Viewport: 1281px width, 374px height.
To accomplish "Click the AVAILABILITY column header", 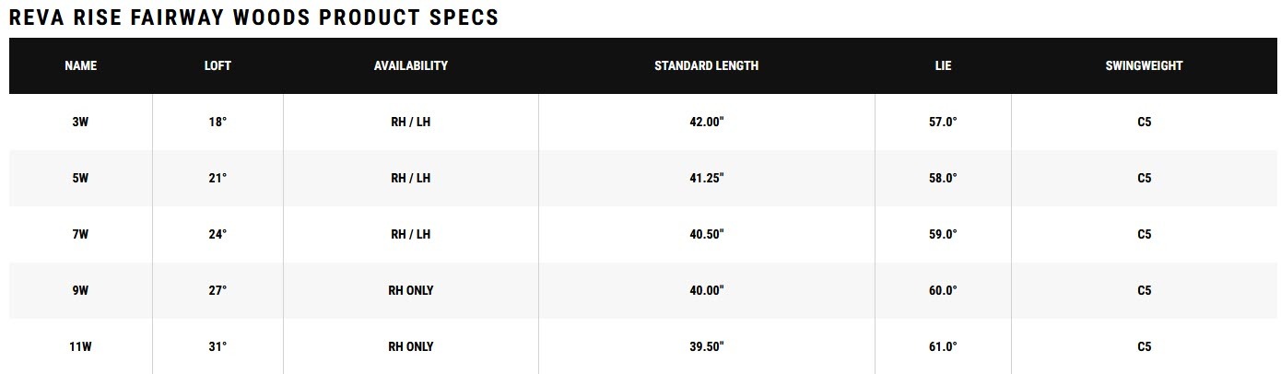I will pyautogui.click(x=410, y=66).
